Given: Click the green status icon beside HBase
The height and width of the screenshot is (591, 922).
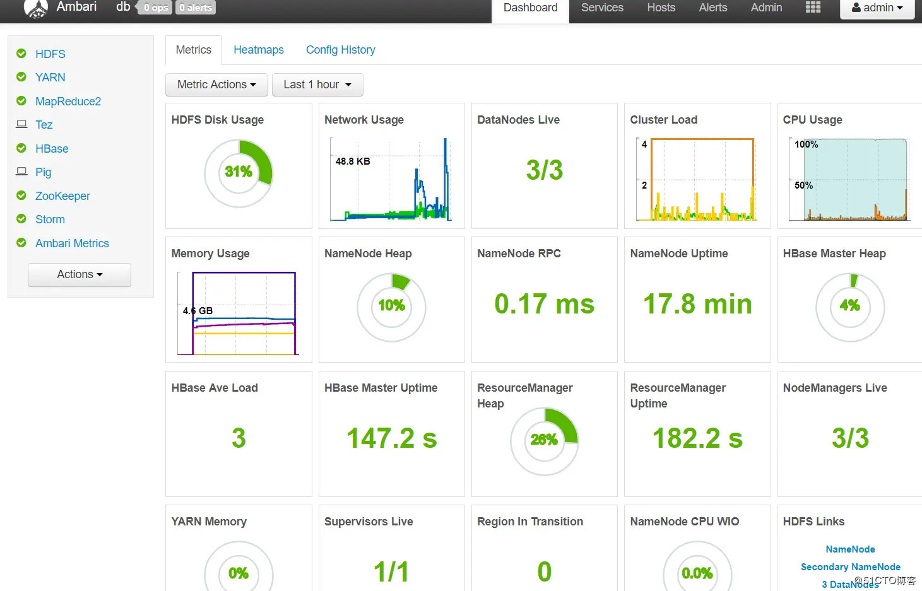Looking at the screenshot, I should tap(21, 148).
